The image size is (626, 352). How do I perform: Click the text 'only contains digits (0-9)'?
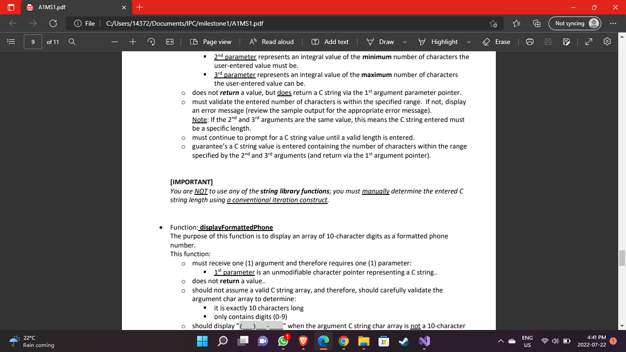point(251,317)
